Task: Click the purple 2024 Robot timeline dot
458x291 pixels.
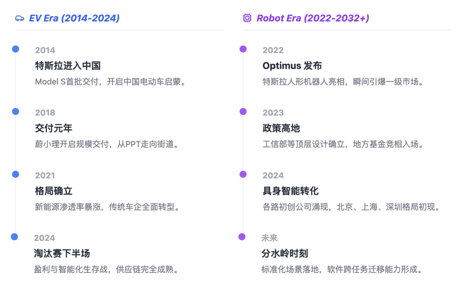Action: [243, 174]
